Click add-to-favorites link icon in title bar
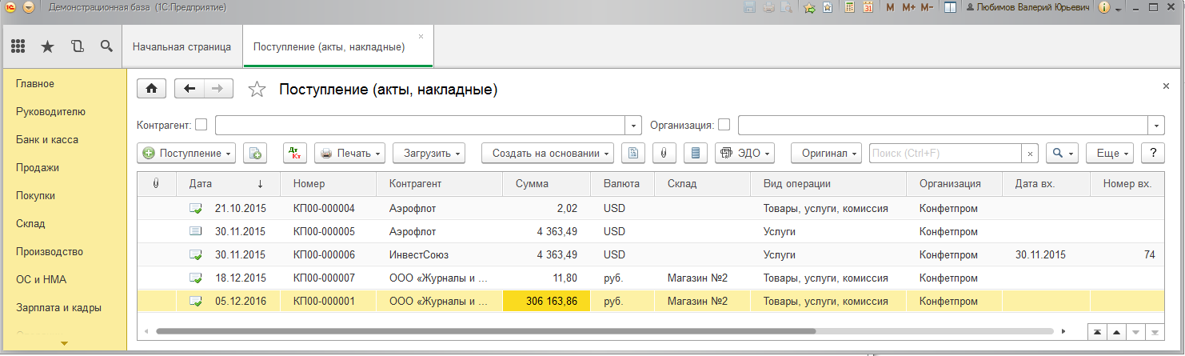Image resolution: width=1185 pixels, height=356 pixels. point(809,8)
